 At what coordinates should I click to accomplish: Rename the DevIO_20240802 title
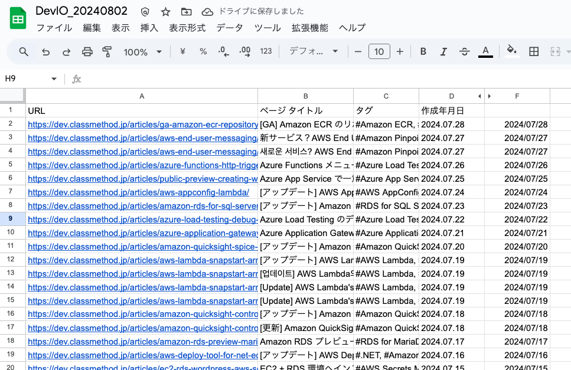click(x=81, y=11)
